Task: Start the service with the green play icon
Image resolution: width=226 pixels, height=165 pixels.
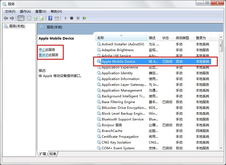Action: point(65,18)
